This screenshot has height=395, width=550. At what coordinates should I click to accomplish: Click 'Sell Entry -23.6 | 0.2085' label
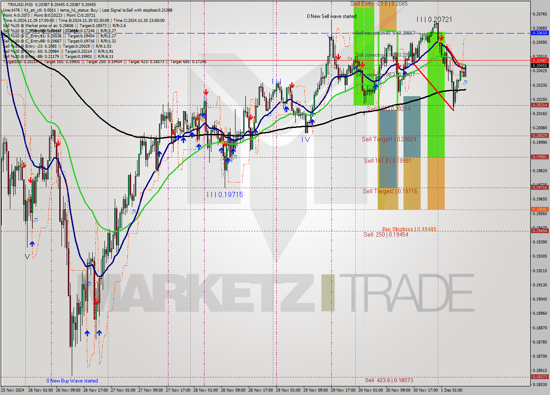click(379, 3)
